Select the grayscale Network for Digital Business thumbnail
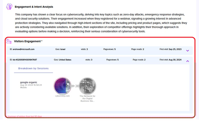This screenshot has width=199, height=121. point(87,86)
